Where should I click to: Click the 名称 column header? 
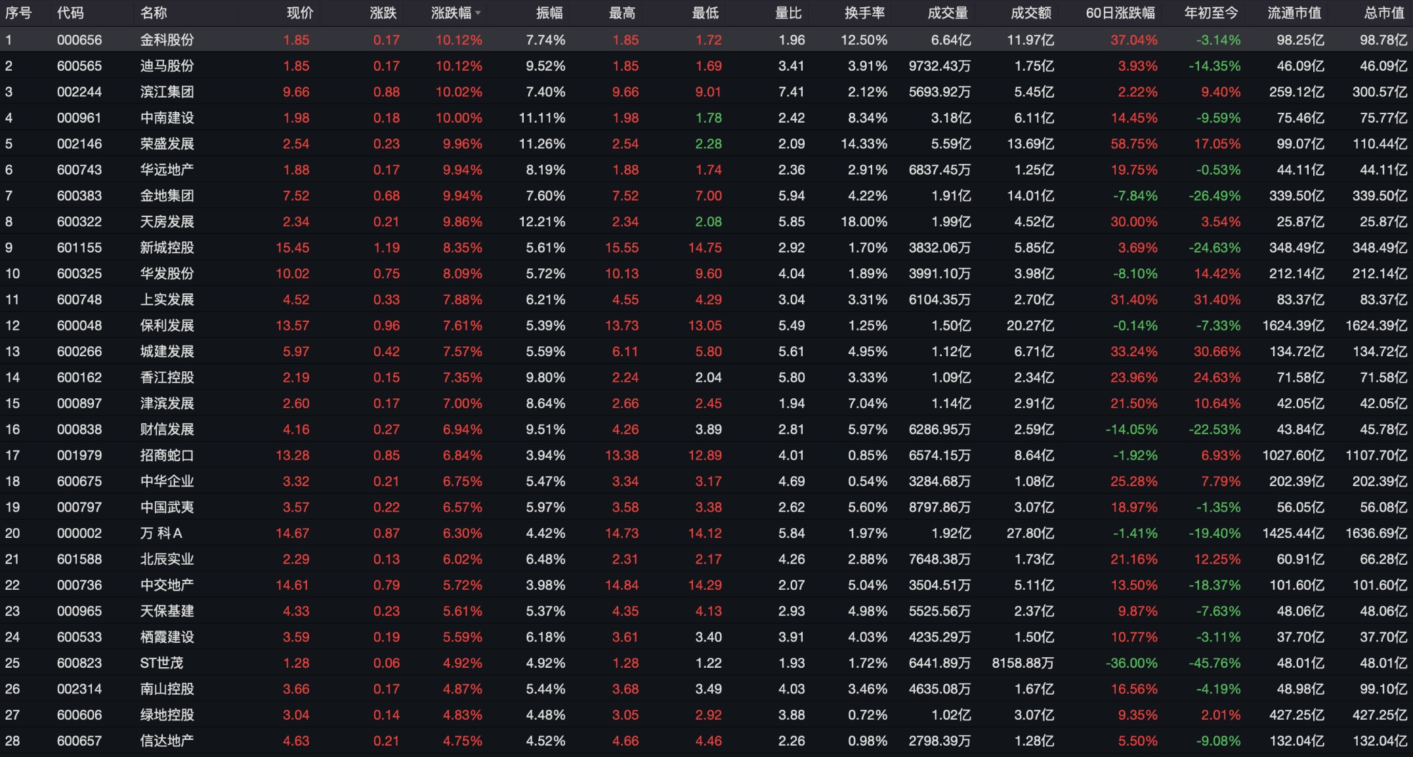point(154,13)
